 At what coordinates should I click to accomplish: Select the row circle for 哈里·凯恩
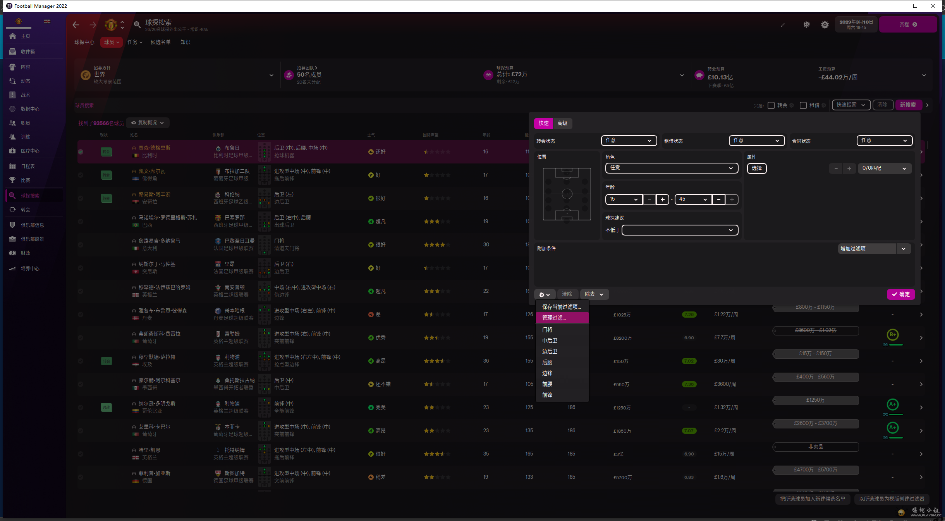[81, 454]
